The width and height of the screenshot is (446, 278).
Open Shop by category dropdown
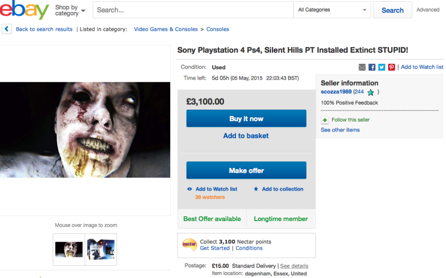pyautogui.click(x=70, y=10)
